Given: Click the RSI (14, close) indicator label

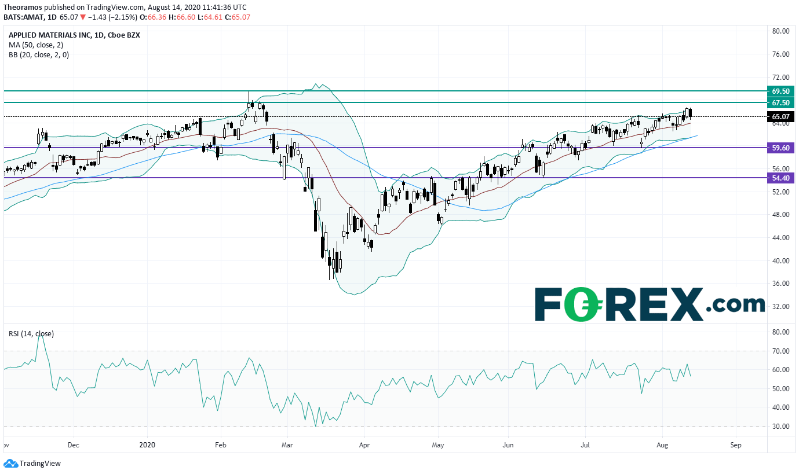Looking at the screenshot, I should point(31,334).
